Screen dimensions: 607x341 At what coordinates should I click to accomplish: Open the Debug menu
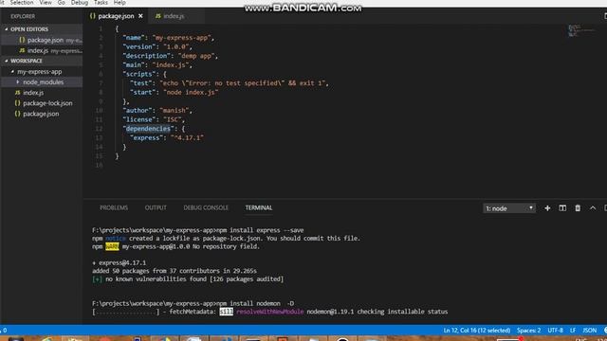pyautogui.click(x=80, y=2)
